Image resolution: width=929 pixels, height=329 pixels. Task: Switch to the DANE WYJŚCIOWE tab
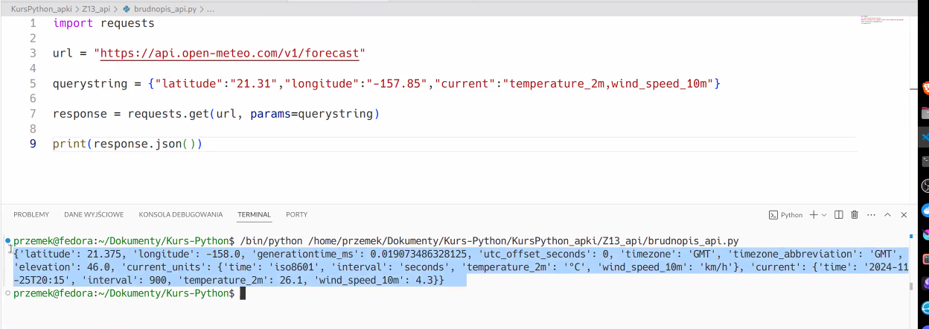tap(94, 214)
